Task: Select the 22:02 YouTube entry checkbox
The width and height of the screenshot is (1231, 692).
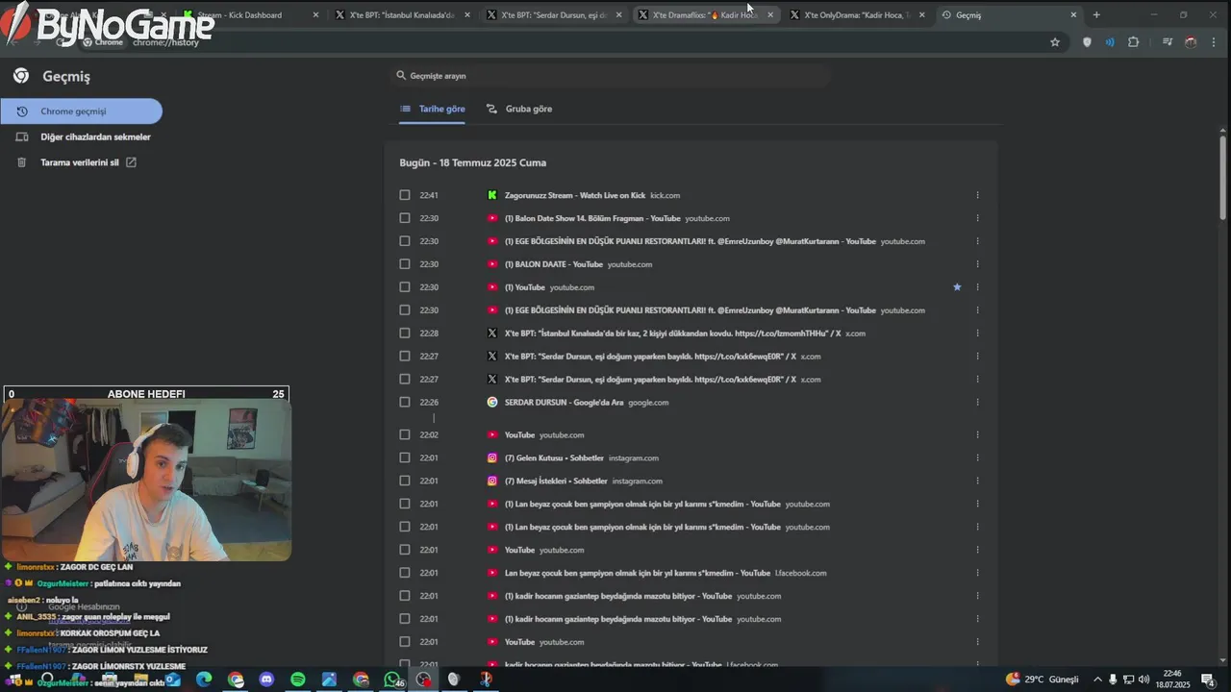Action: [x=405, y=435]
